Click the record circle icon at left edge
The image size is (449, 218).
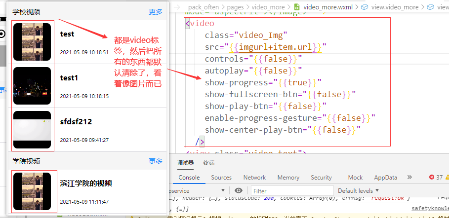[x=2, y=35]
